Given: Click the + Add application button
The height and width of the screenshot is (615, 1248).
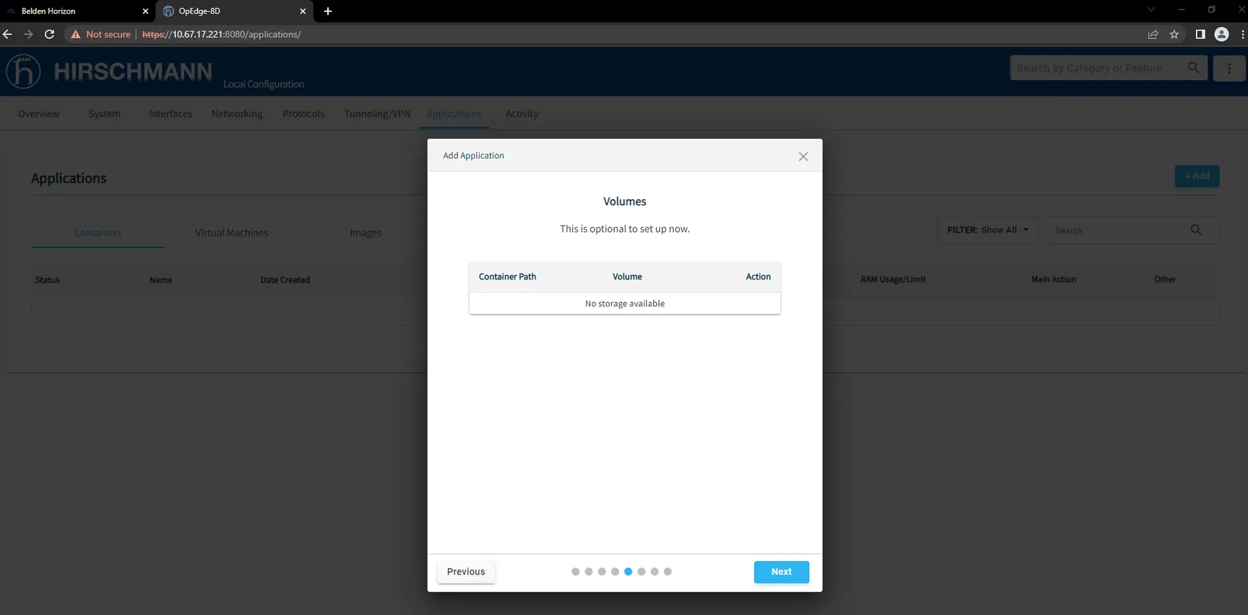Looking at the screenshot, I should [1197, 176].
